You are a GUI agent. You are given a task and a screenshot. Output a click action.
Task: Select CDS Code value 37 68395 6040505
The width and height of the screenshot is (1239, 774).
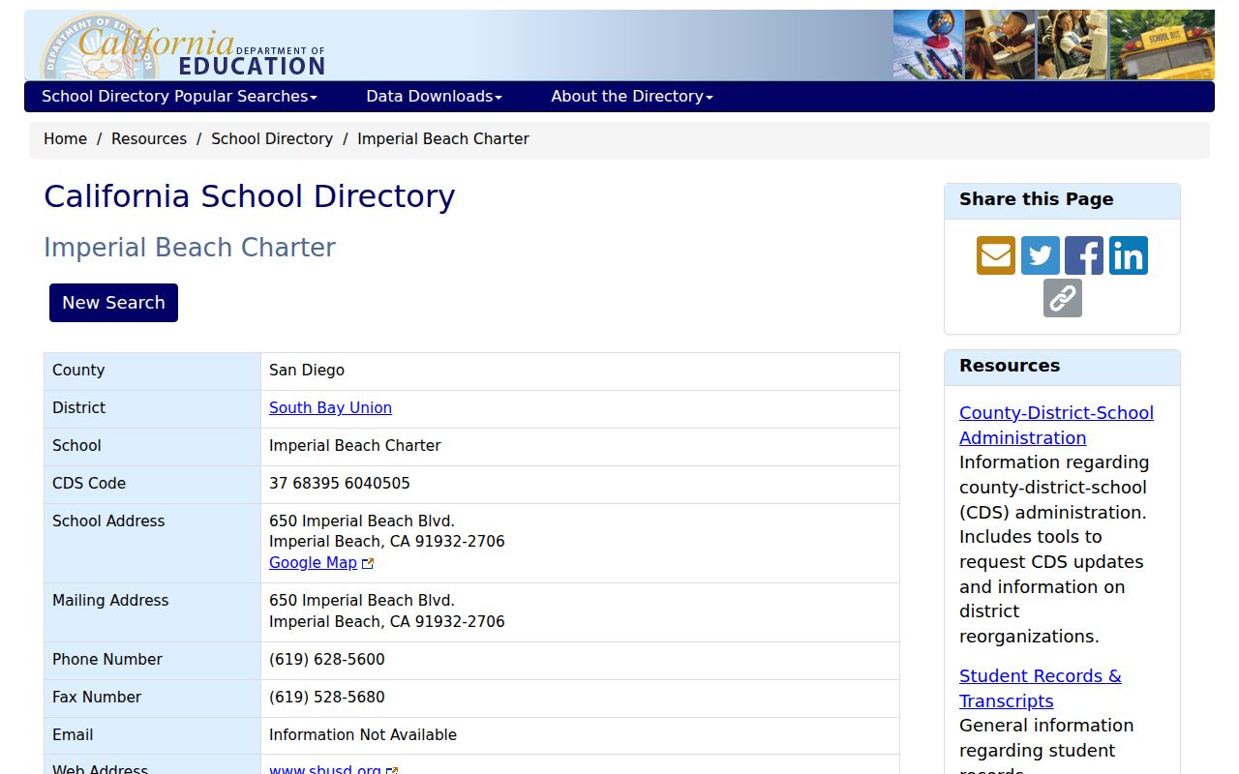[340, 483]
